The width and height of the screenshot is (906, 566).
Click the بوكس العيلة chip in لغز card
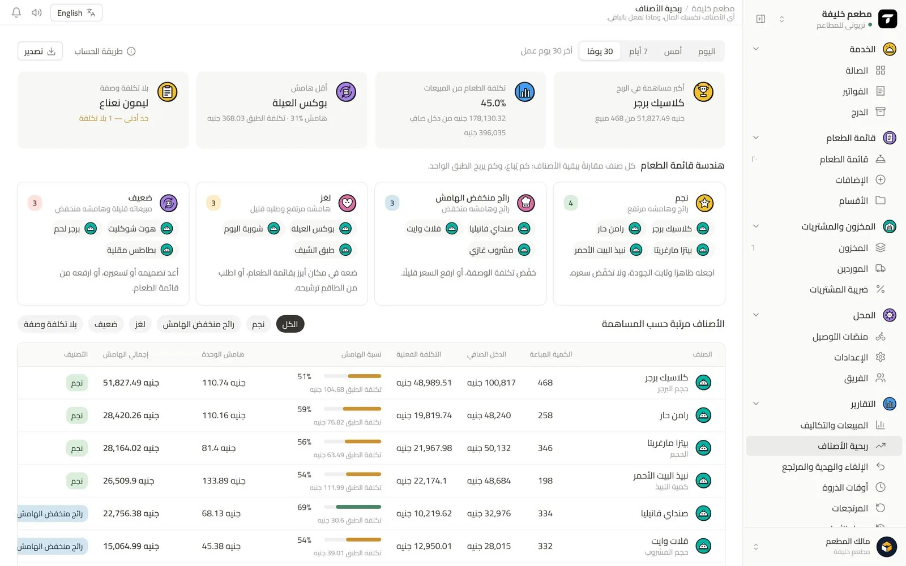[321, 229]
